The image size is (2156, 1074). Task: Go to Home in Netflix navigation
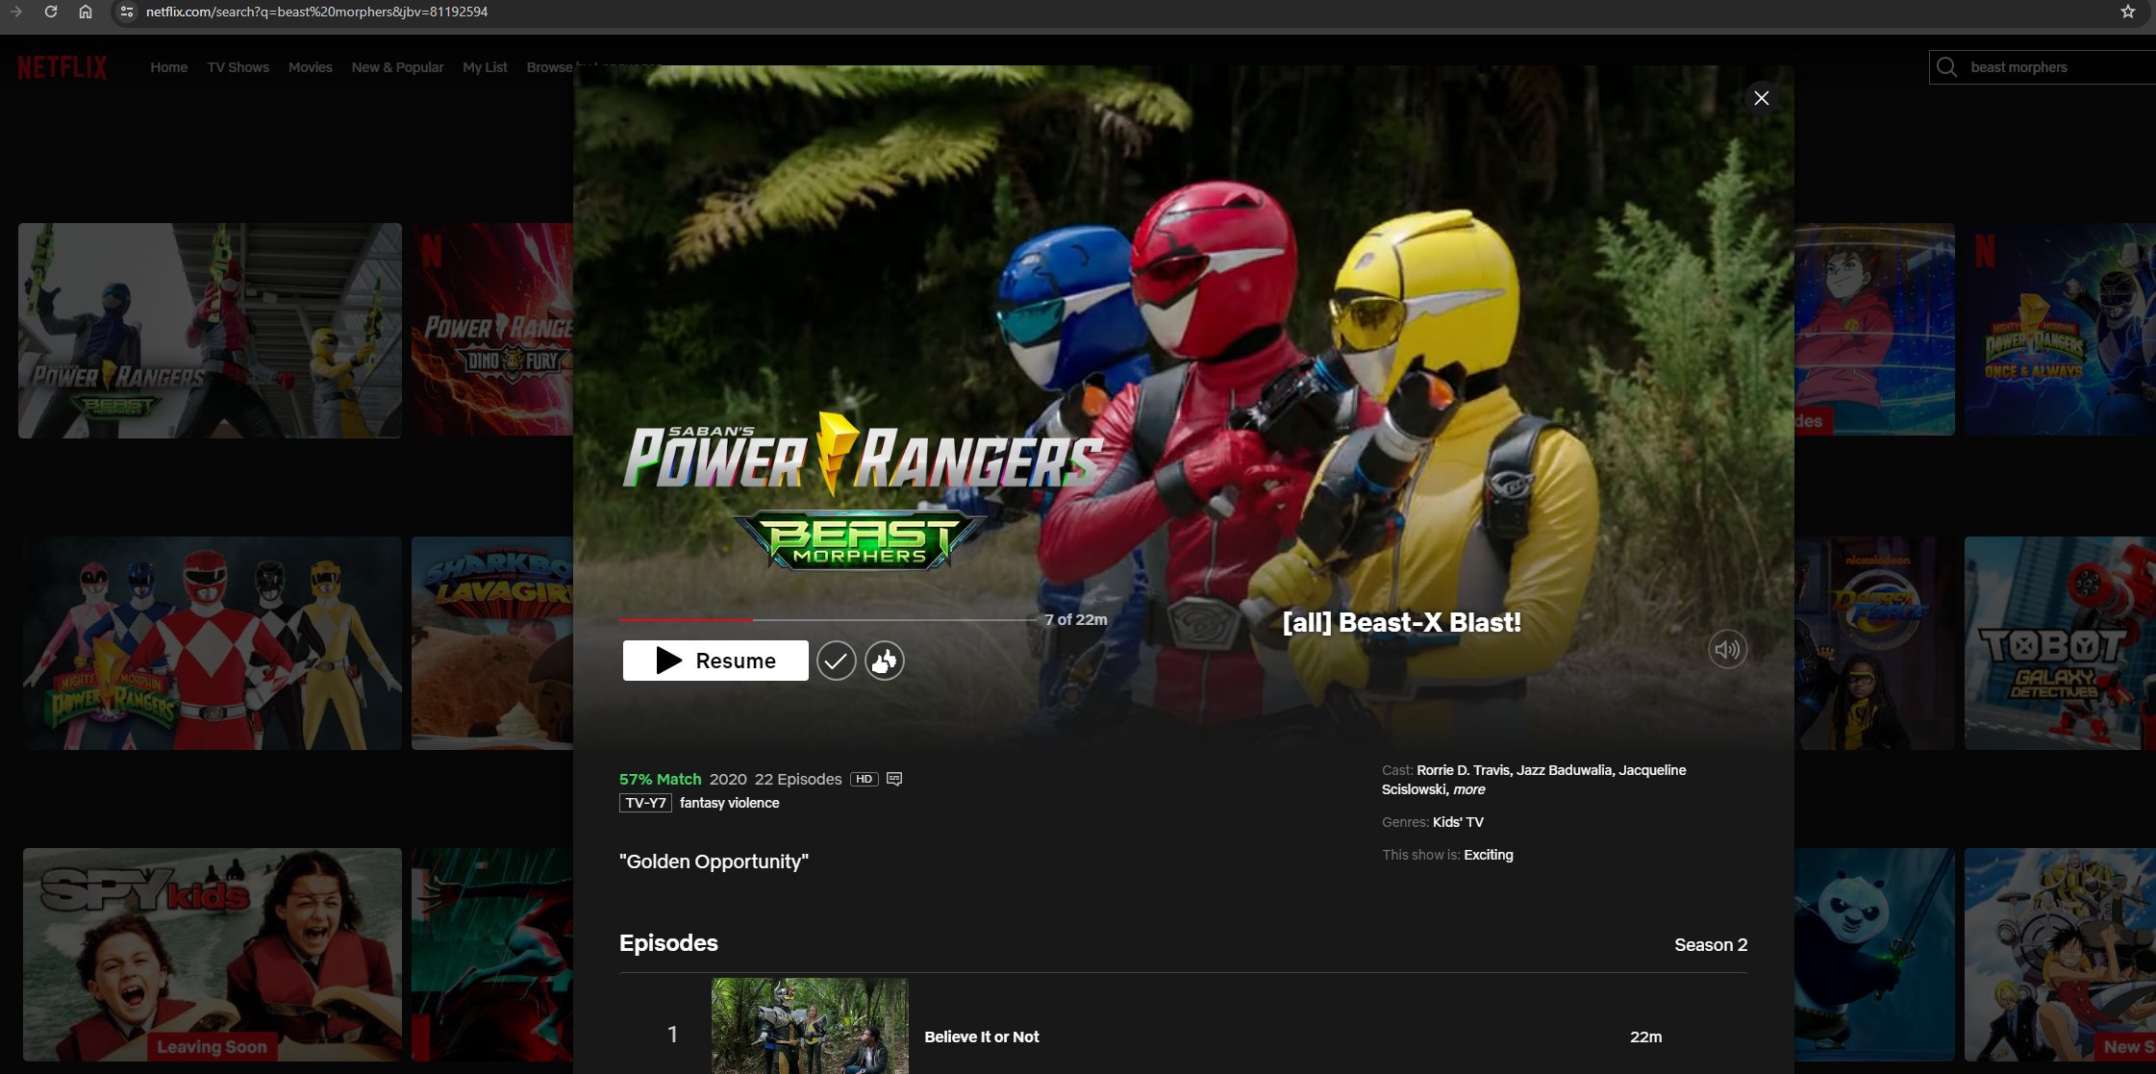[x=168, y=67]
